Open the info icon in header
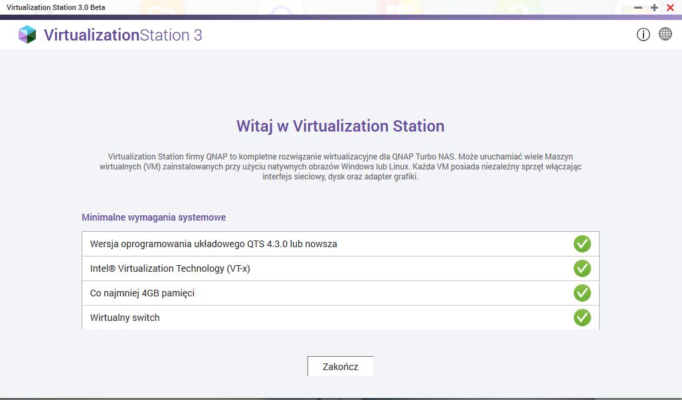The height and width of the screenshot is (400, 682). click(x=643, y=35)
